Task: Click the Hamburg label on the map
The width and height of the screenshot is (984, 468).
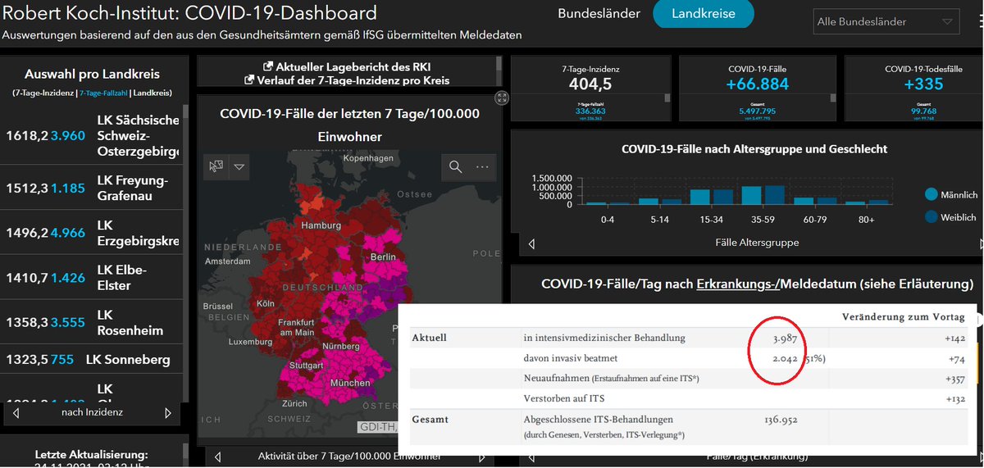Action: 321,225
